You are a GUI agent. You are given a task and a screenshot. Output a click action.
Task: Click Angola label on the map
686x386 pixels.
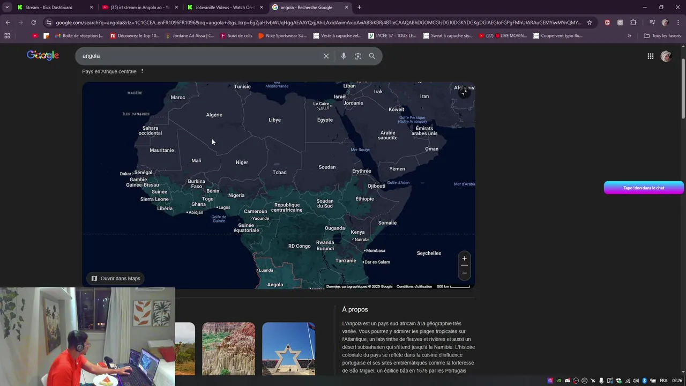click(x=275, y=285)
